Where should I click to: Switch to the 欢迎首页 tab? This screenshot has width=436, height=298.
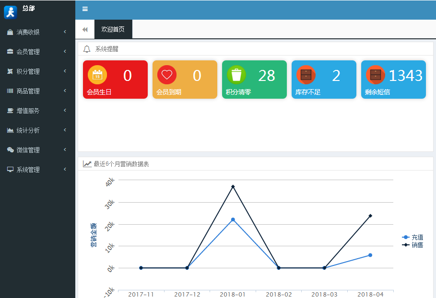(x=113, y=29)
